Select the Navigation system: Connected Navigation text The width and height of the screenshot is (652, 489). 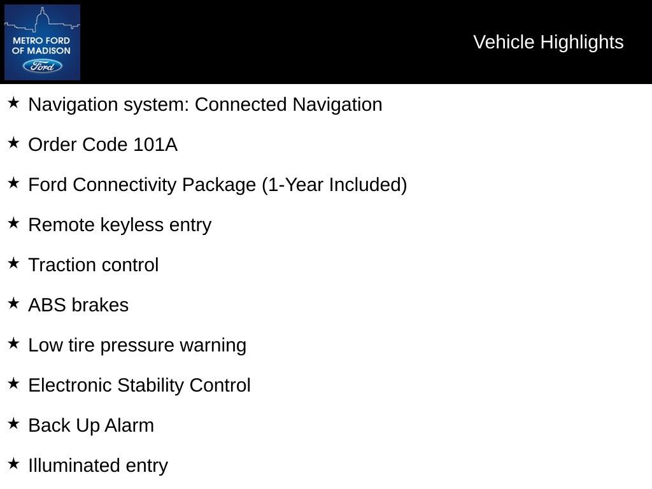(x=205, y=104)
